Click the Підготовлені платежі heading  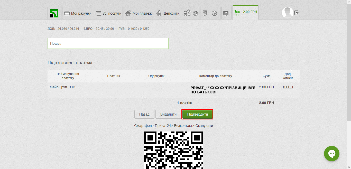point(70,63)
